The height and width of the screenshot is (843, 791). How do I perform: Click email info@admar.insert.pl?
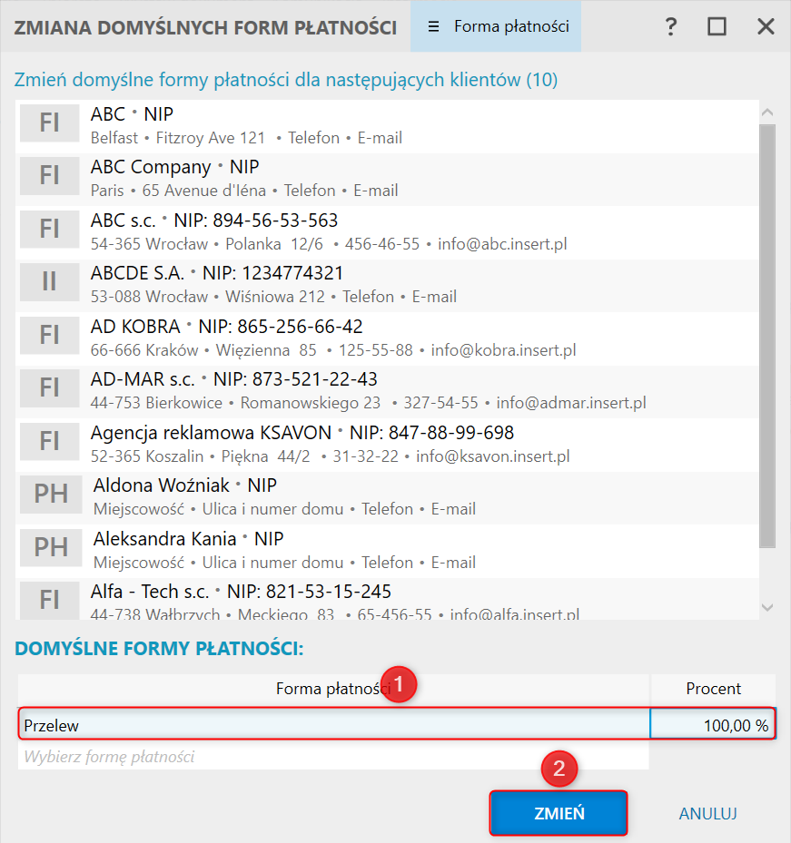coord(571,403)
